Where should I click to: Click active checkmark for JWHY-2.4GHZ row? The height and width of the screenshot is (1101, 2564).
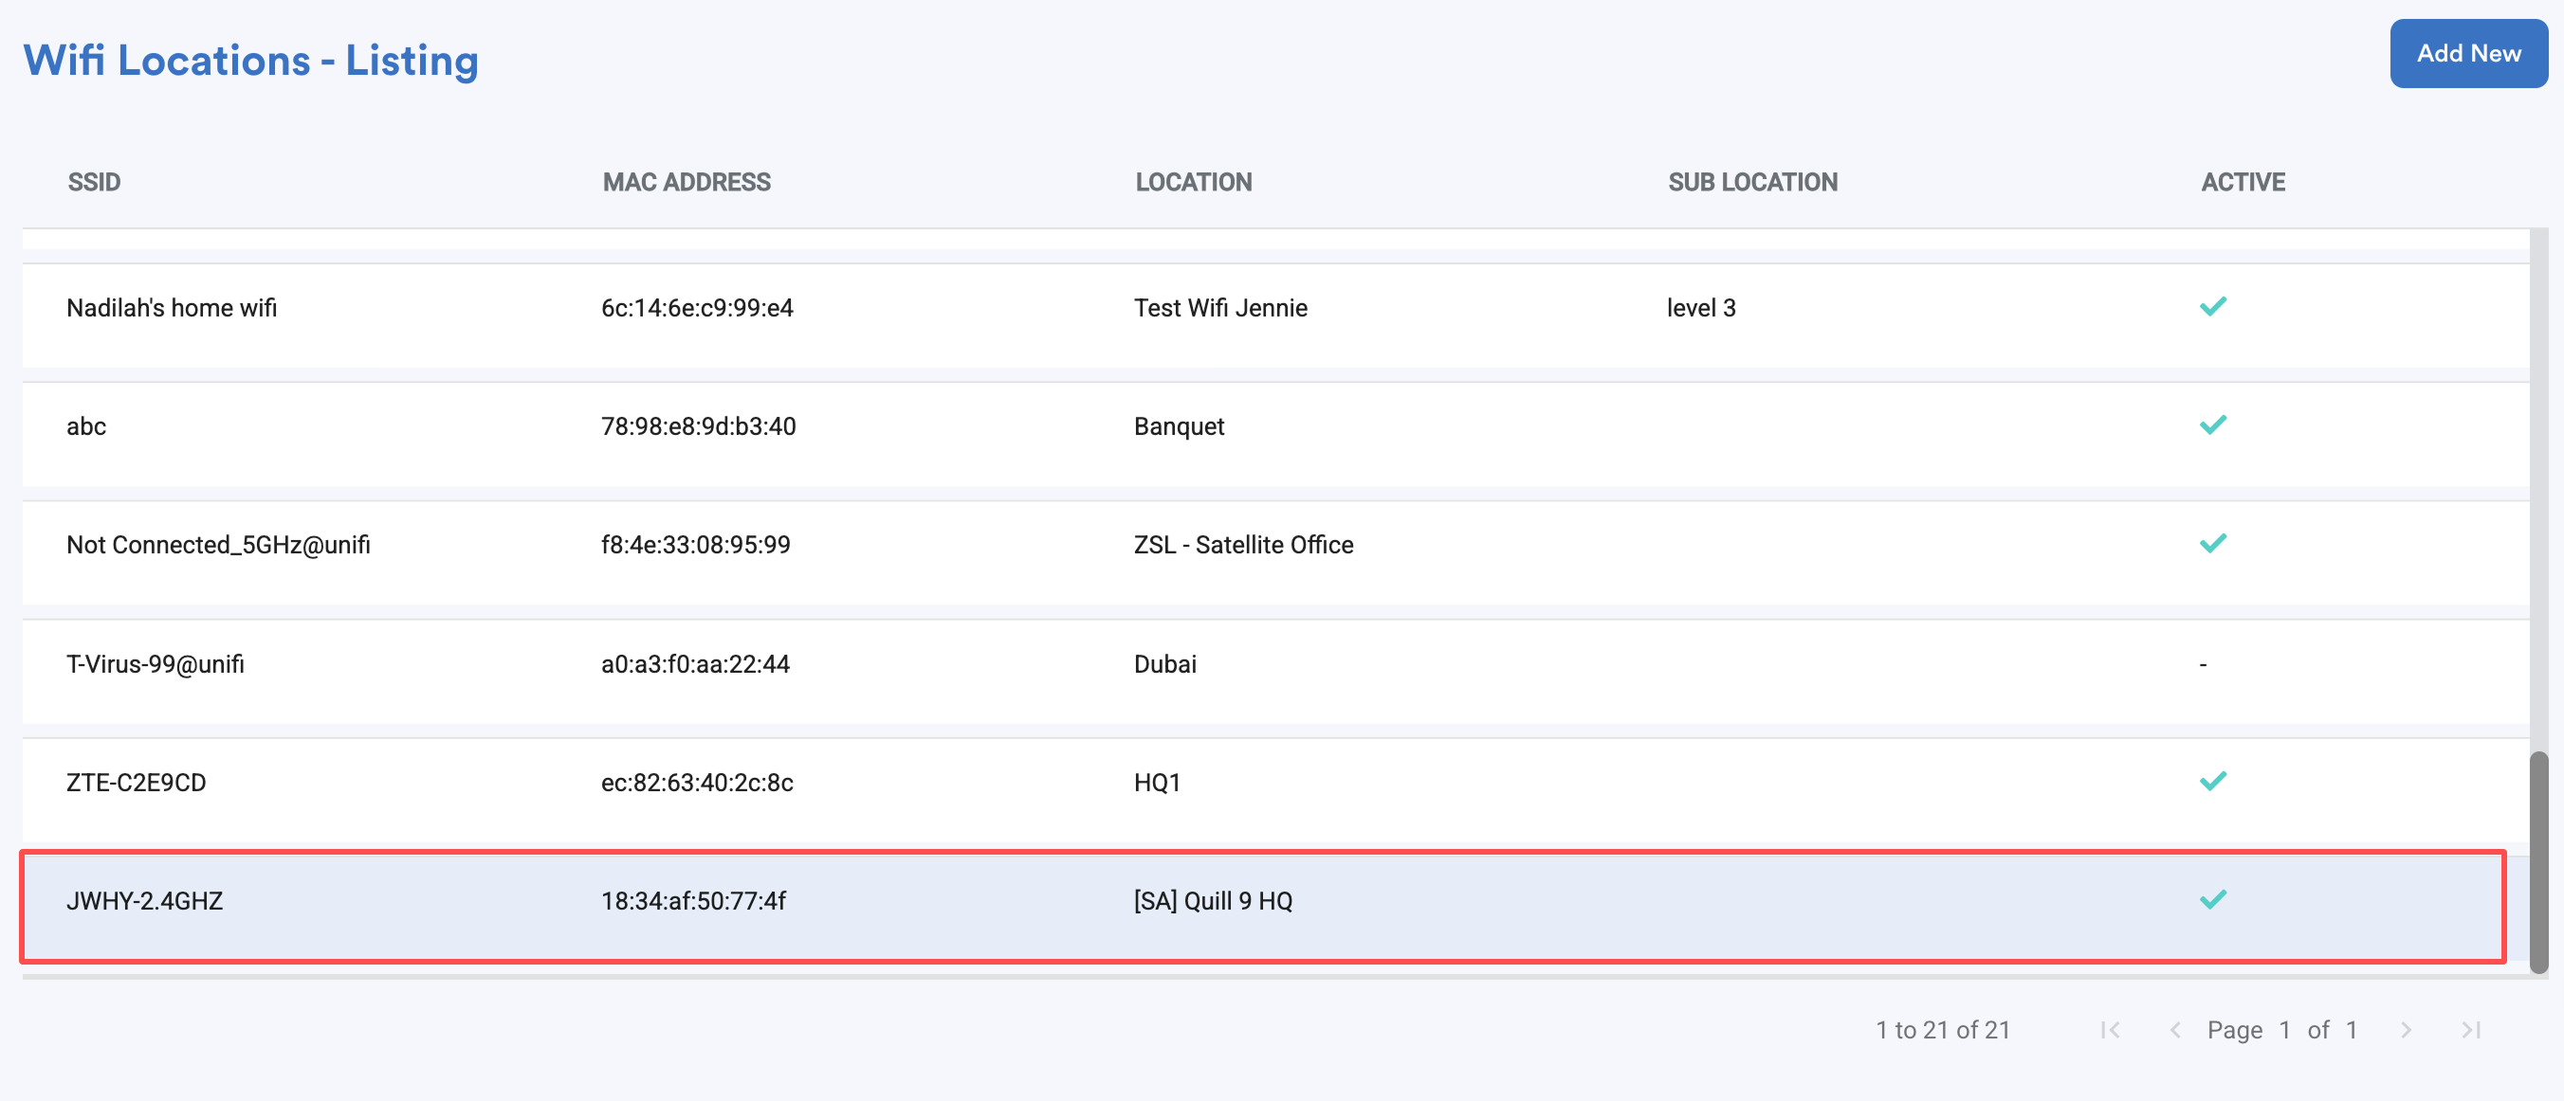coord(2211,900)
